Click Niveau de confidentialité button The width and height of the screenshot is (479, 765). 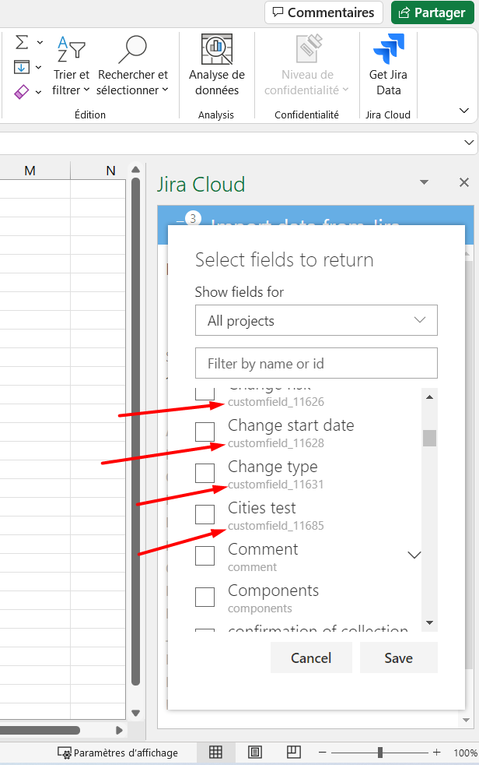306,65
